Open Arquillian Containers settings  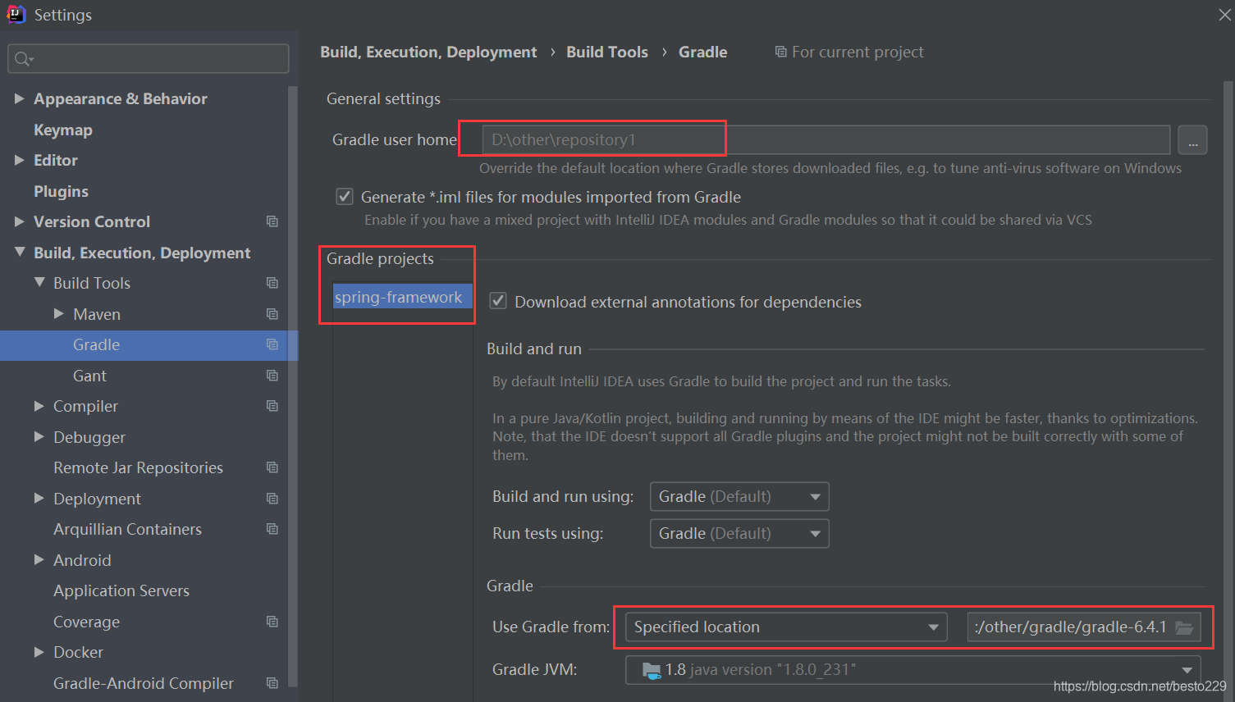(127, 529)
